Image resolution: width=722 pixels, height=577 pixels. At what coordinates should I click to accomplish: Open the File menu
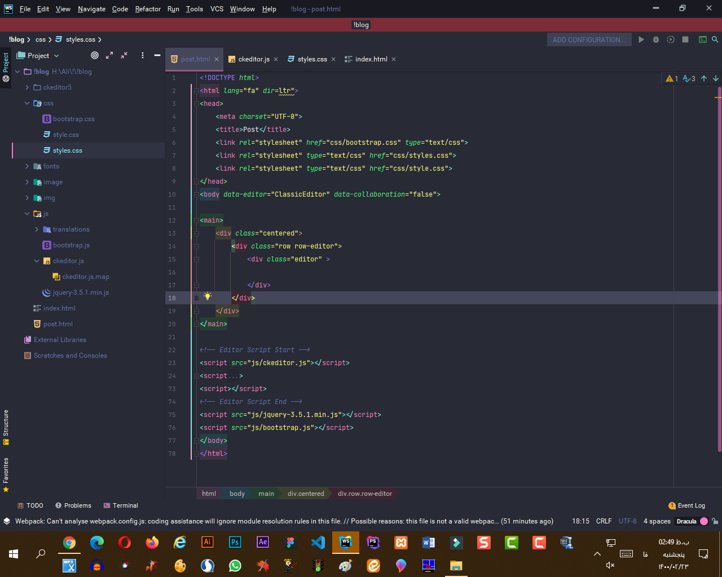[25, 9]
